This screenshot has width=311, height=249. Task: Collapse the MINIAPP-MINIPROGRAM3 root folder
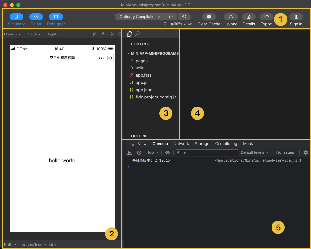tap(152, 53)
